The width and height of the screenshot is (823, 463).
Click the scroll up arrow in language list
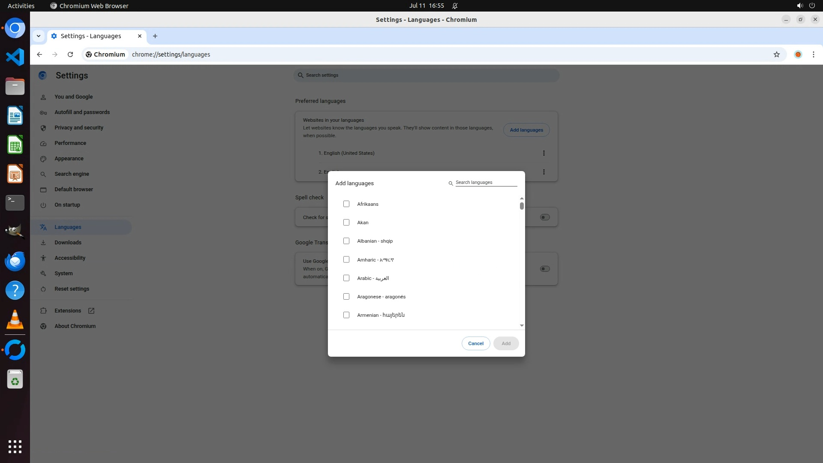coord(522,198)
